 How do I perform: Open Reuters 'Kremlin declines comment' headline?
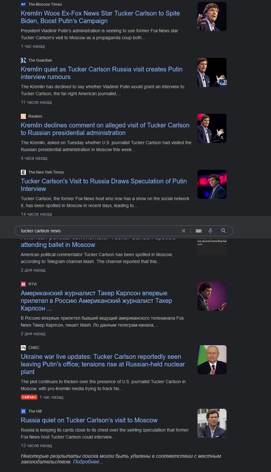[105, 129]
